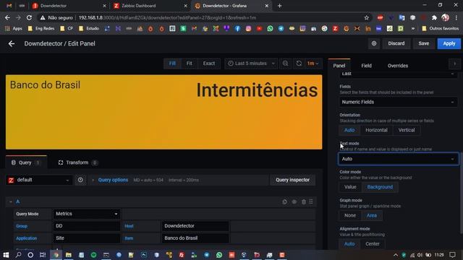Open FileZilla from the taskbar
This screenshot has width=463, height=260.
tap(182, 255)
